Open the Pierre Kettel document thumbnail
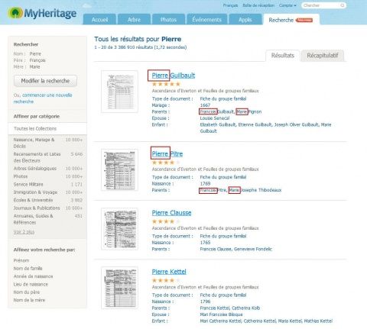 tap(119, 288)
